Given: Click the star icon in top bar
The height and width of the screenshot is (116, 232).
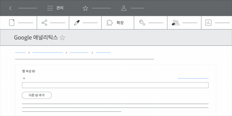Looking at the screenshot, I should tap(85, 8).
